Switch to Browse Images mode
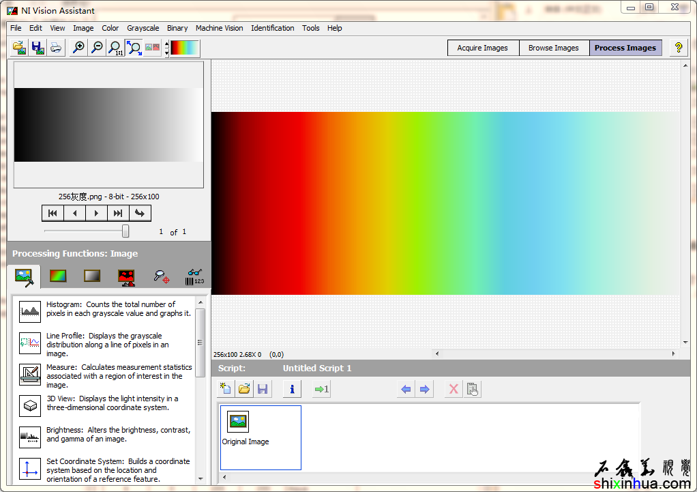 point(553,48)
